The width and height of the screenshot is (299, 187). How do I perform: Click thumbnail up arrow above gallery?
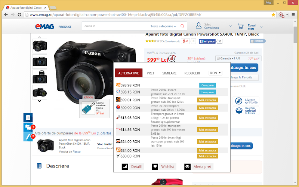pos(40,37)
